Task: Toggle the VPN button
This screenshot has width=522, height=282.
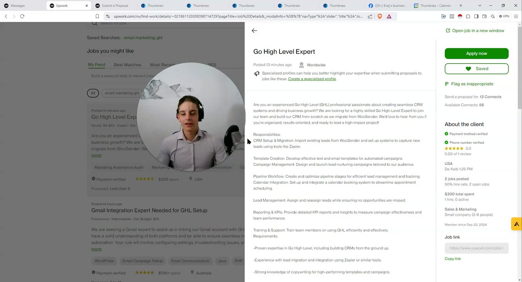Action: click(x=504, y=16)
